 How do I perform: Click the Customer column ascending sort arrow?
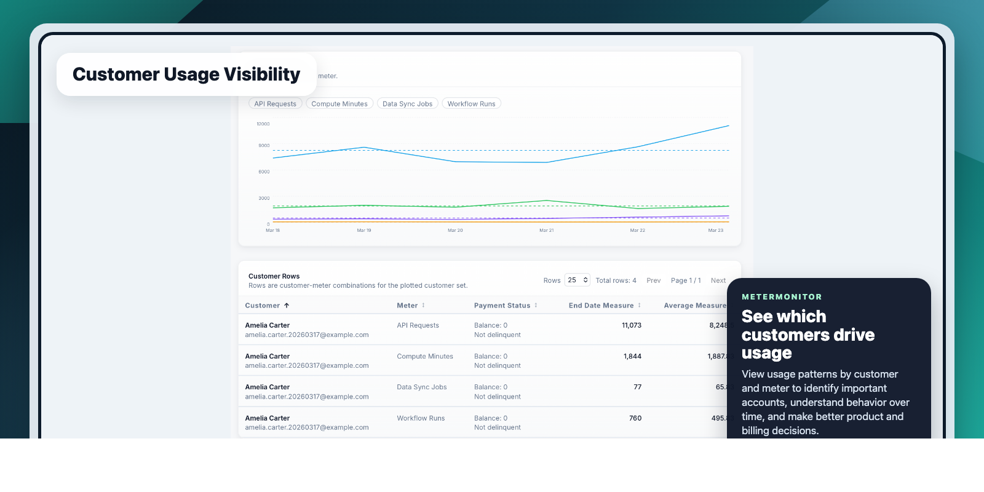[287, 306]
